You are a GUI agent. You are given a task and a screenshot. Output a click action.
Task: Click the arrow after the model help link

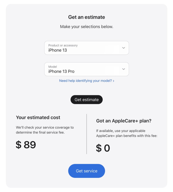[114, 81]
